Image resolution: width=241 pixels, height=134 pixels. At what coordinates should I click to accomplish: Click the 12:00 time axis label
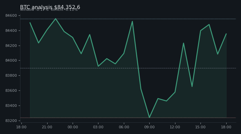click(x=175, y=127)
